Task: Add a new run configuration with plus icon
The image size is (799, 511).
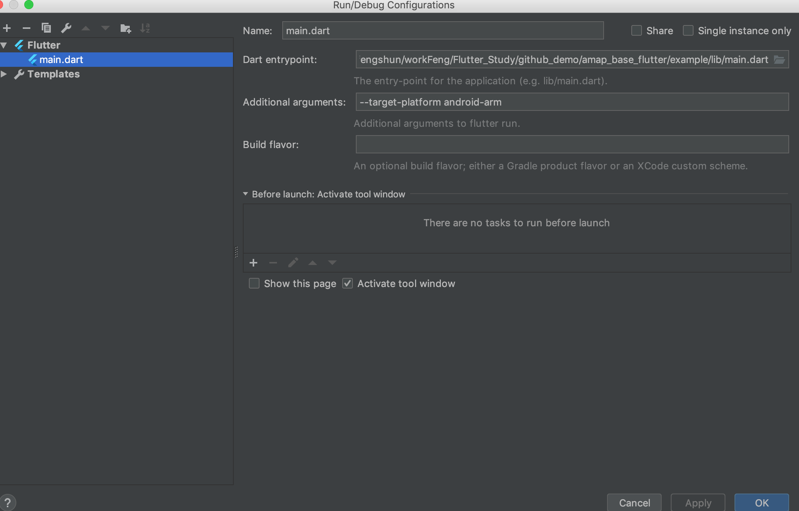Action: [x=7, y=28]
